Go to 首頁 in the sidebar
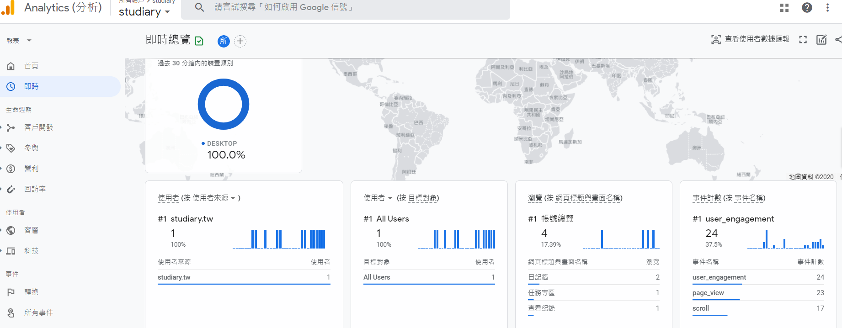Screen dimensions: 842x328 (32, 66)
